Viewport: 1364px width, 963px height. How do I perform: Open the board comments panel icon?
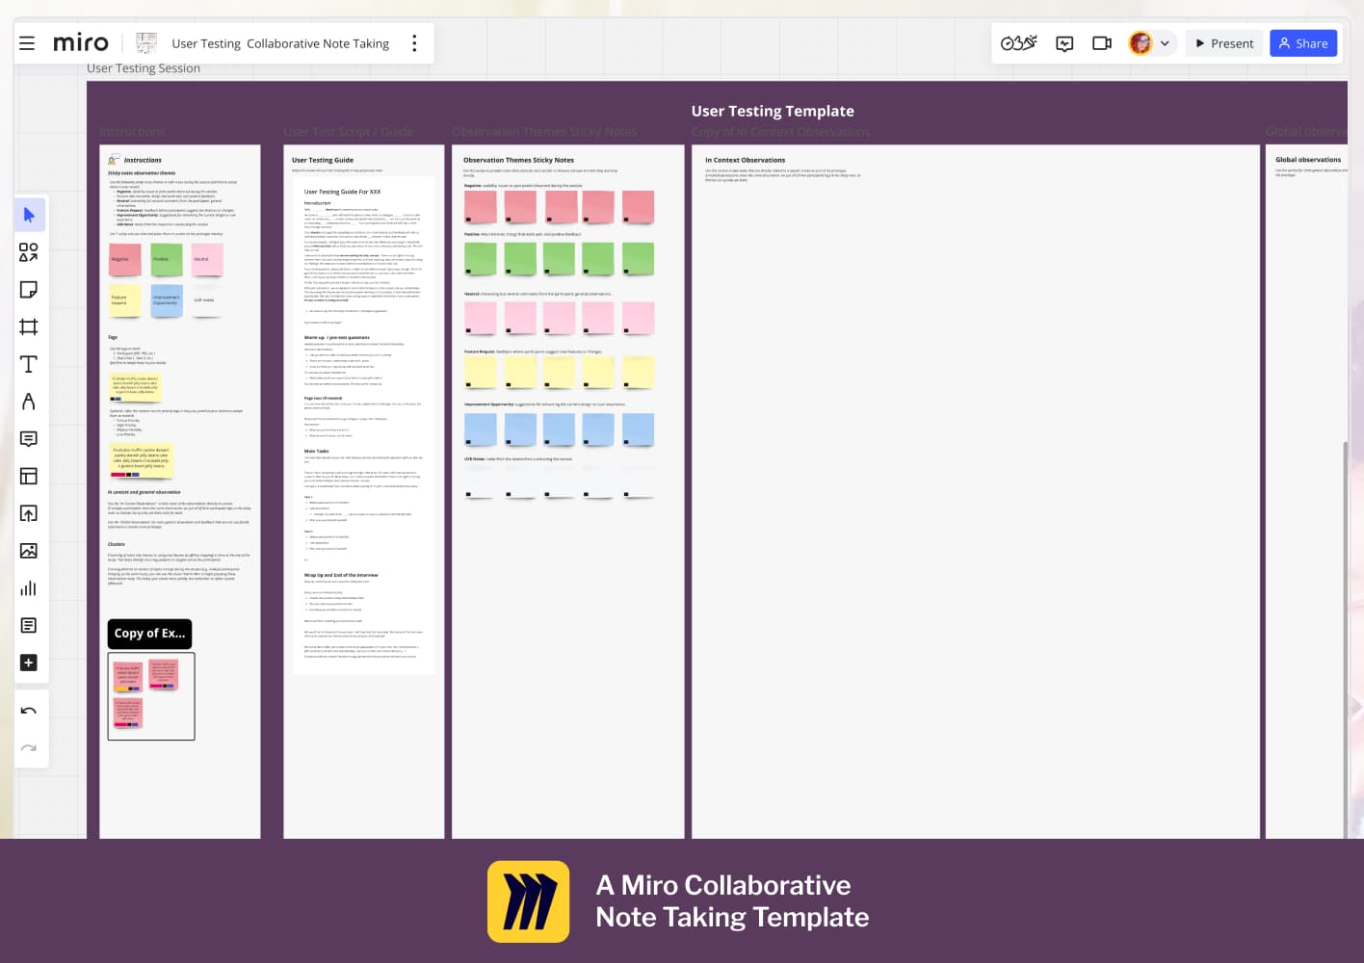point(1064,43)
